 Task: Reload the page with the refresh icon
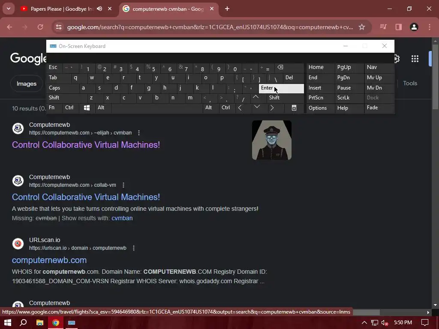tap(40, 27)
